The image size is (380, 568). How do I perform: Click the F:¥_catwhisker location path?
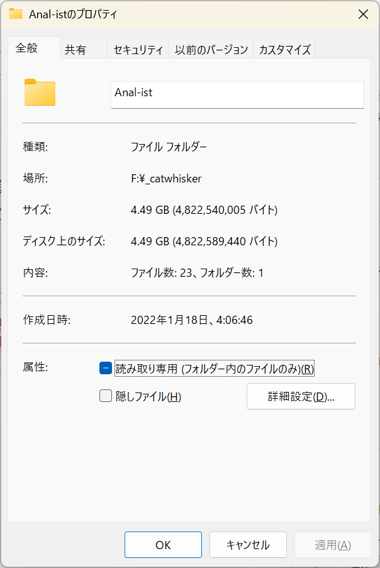tap(166, 179)
